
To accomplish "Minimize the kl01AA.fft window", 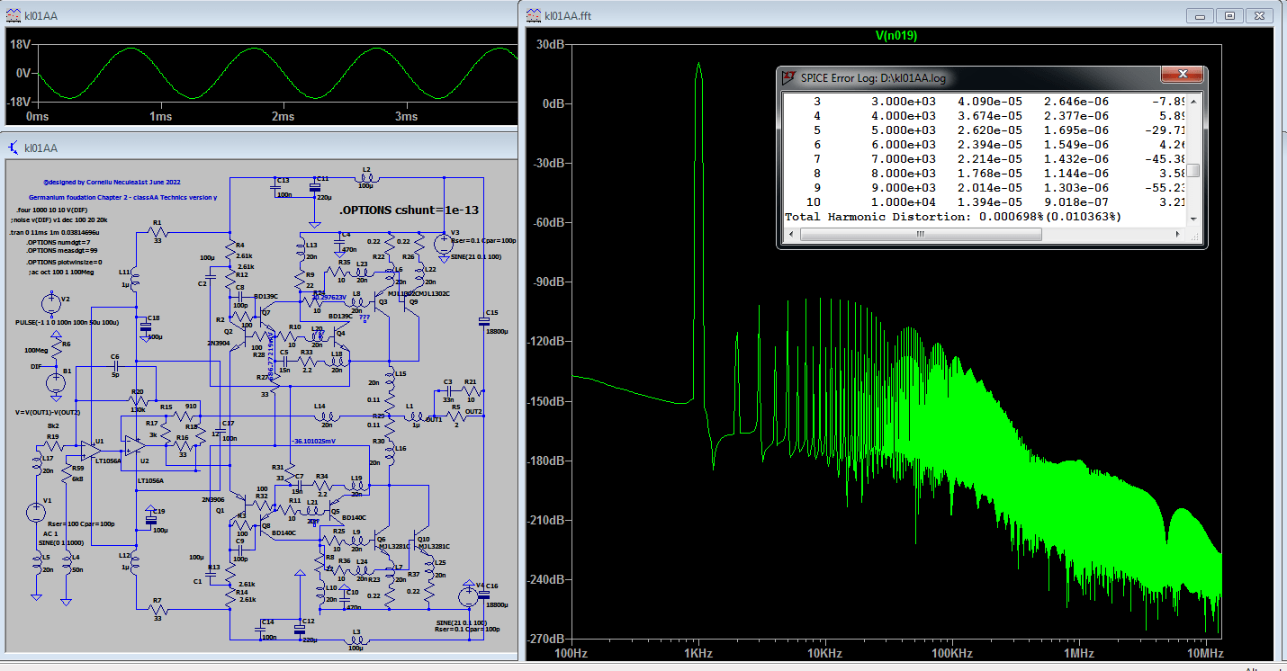I will [1201, 15].
